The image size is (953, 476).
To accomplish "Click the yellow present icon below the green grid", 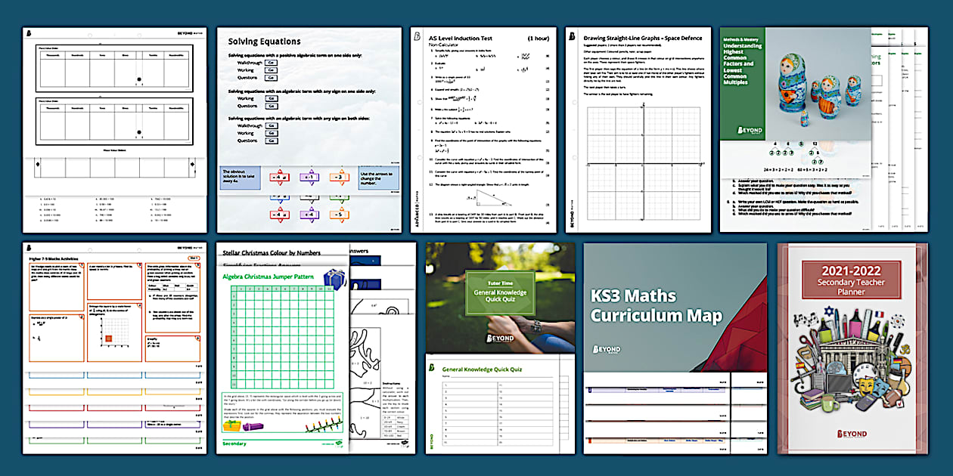I will (x=231, y=425).
